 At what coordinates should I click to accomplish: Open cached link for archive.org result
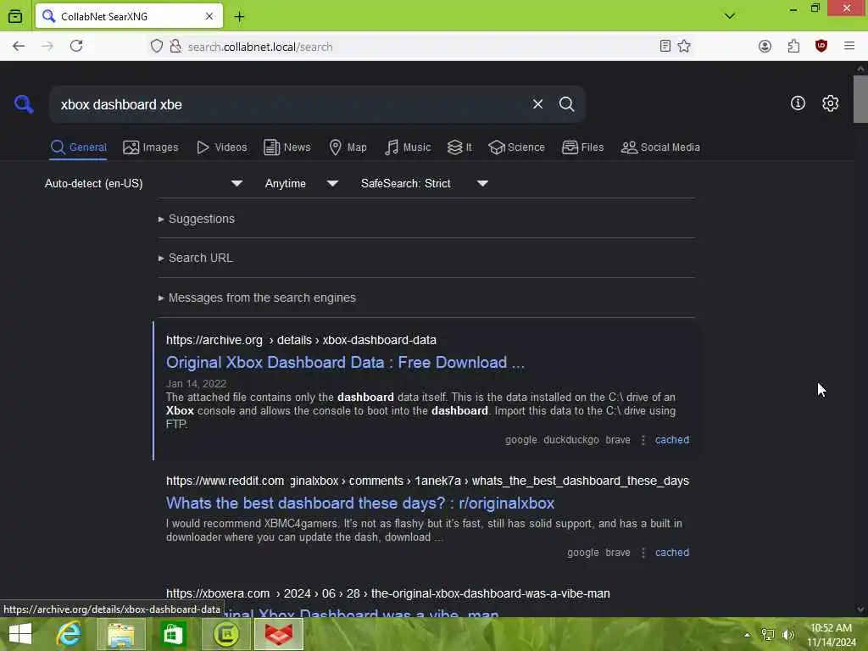[x=672, y=440]
